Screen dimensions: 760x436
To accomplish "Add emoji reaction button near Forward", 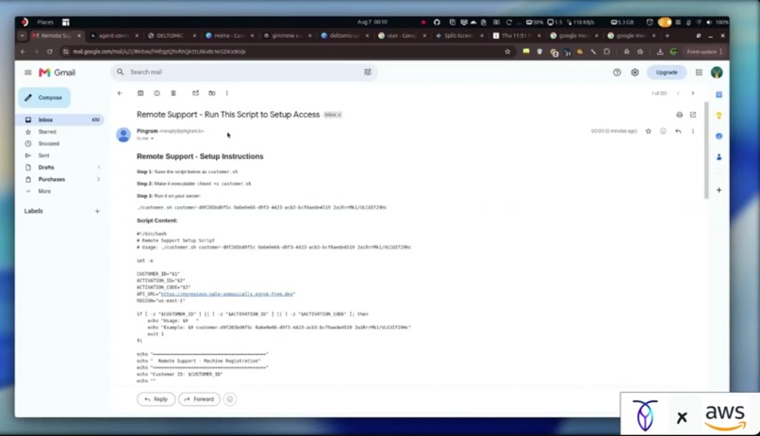I will (230, 399).
